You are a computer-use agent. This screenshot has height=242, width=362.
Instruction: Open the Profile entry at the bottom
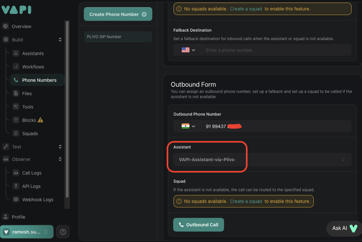18,217
